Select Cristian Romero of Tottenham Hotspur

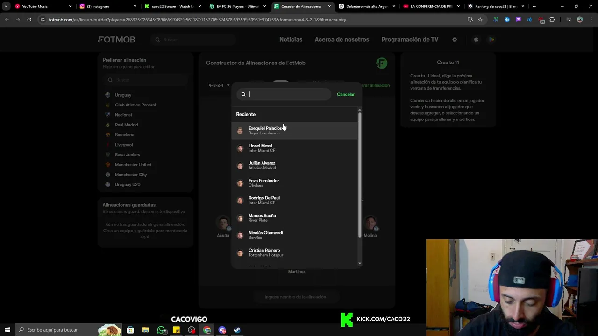click(295, 252)
